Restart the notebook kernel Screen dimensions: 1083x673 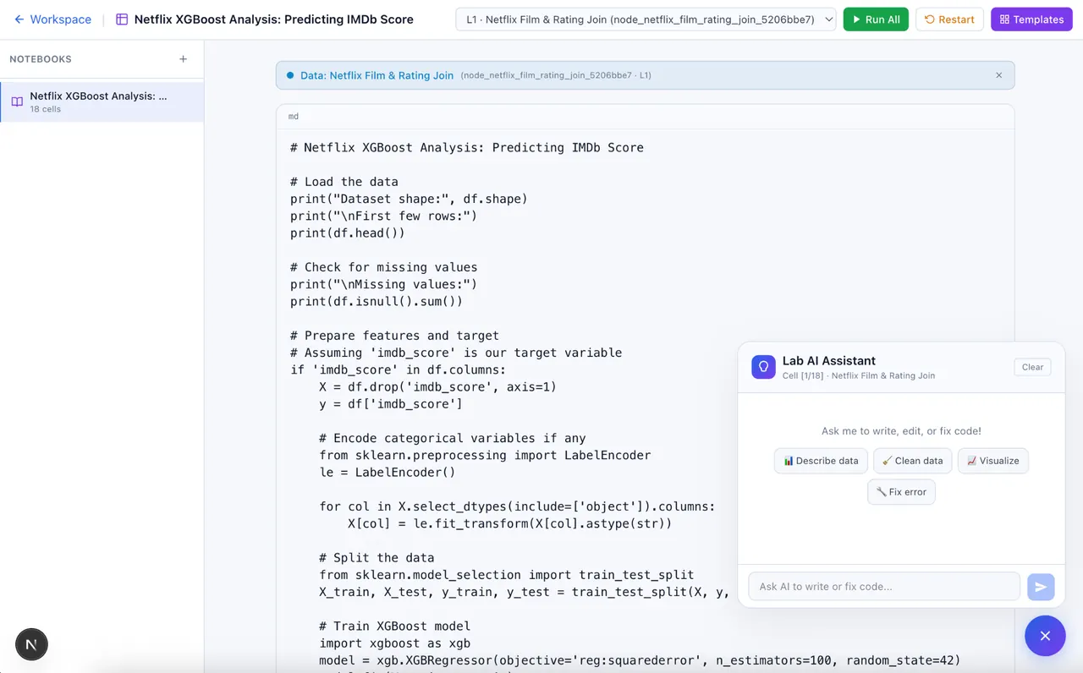pyautogui.click(x=949, y=19)
